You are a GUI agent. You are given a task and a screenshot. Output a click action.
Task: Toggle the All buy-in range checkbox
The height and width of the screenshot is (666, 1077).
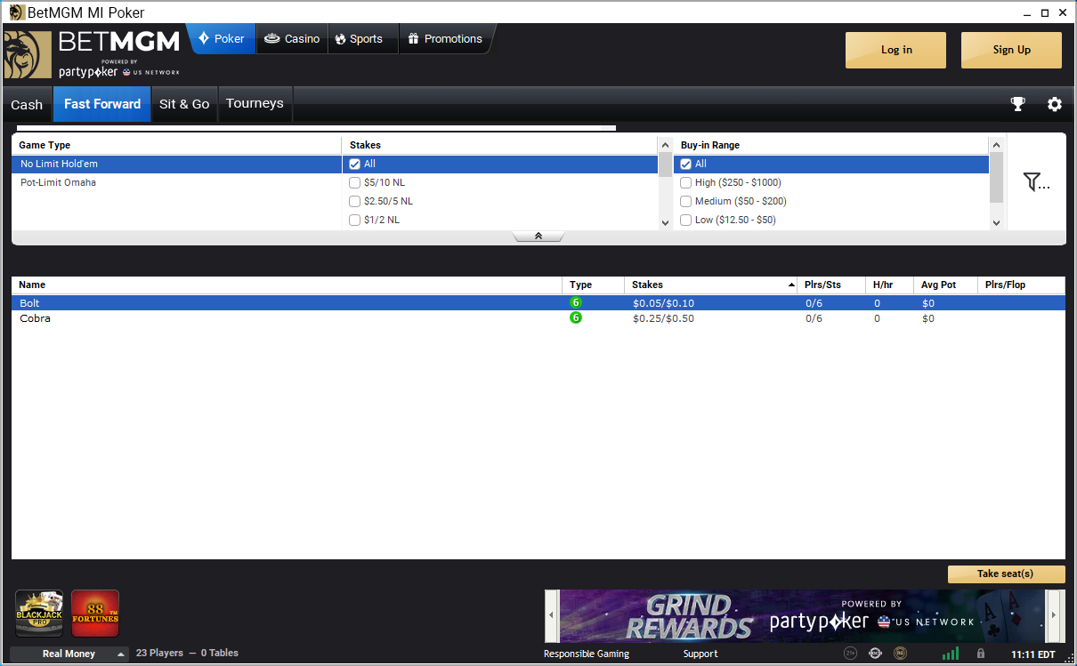click(686, 164)
